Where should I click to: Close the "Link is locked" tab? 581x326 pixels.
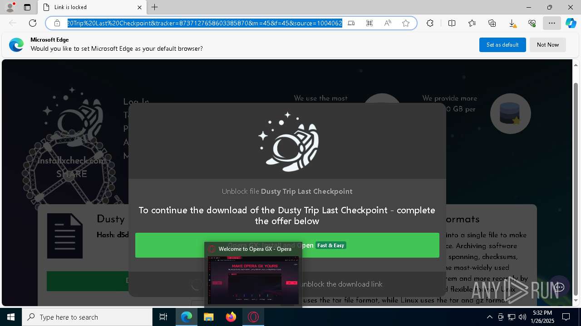point(139,7)
